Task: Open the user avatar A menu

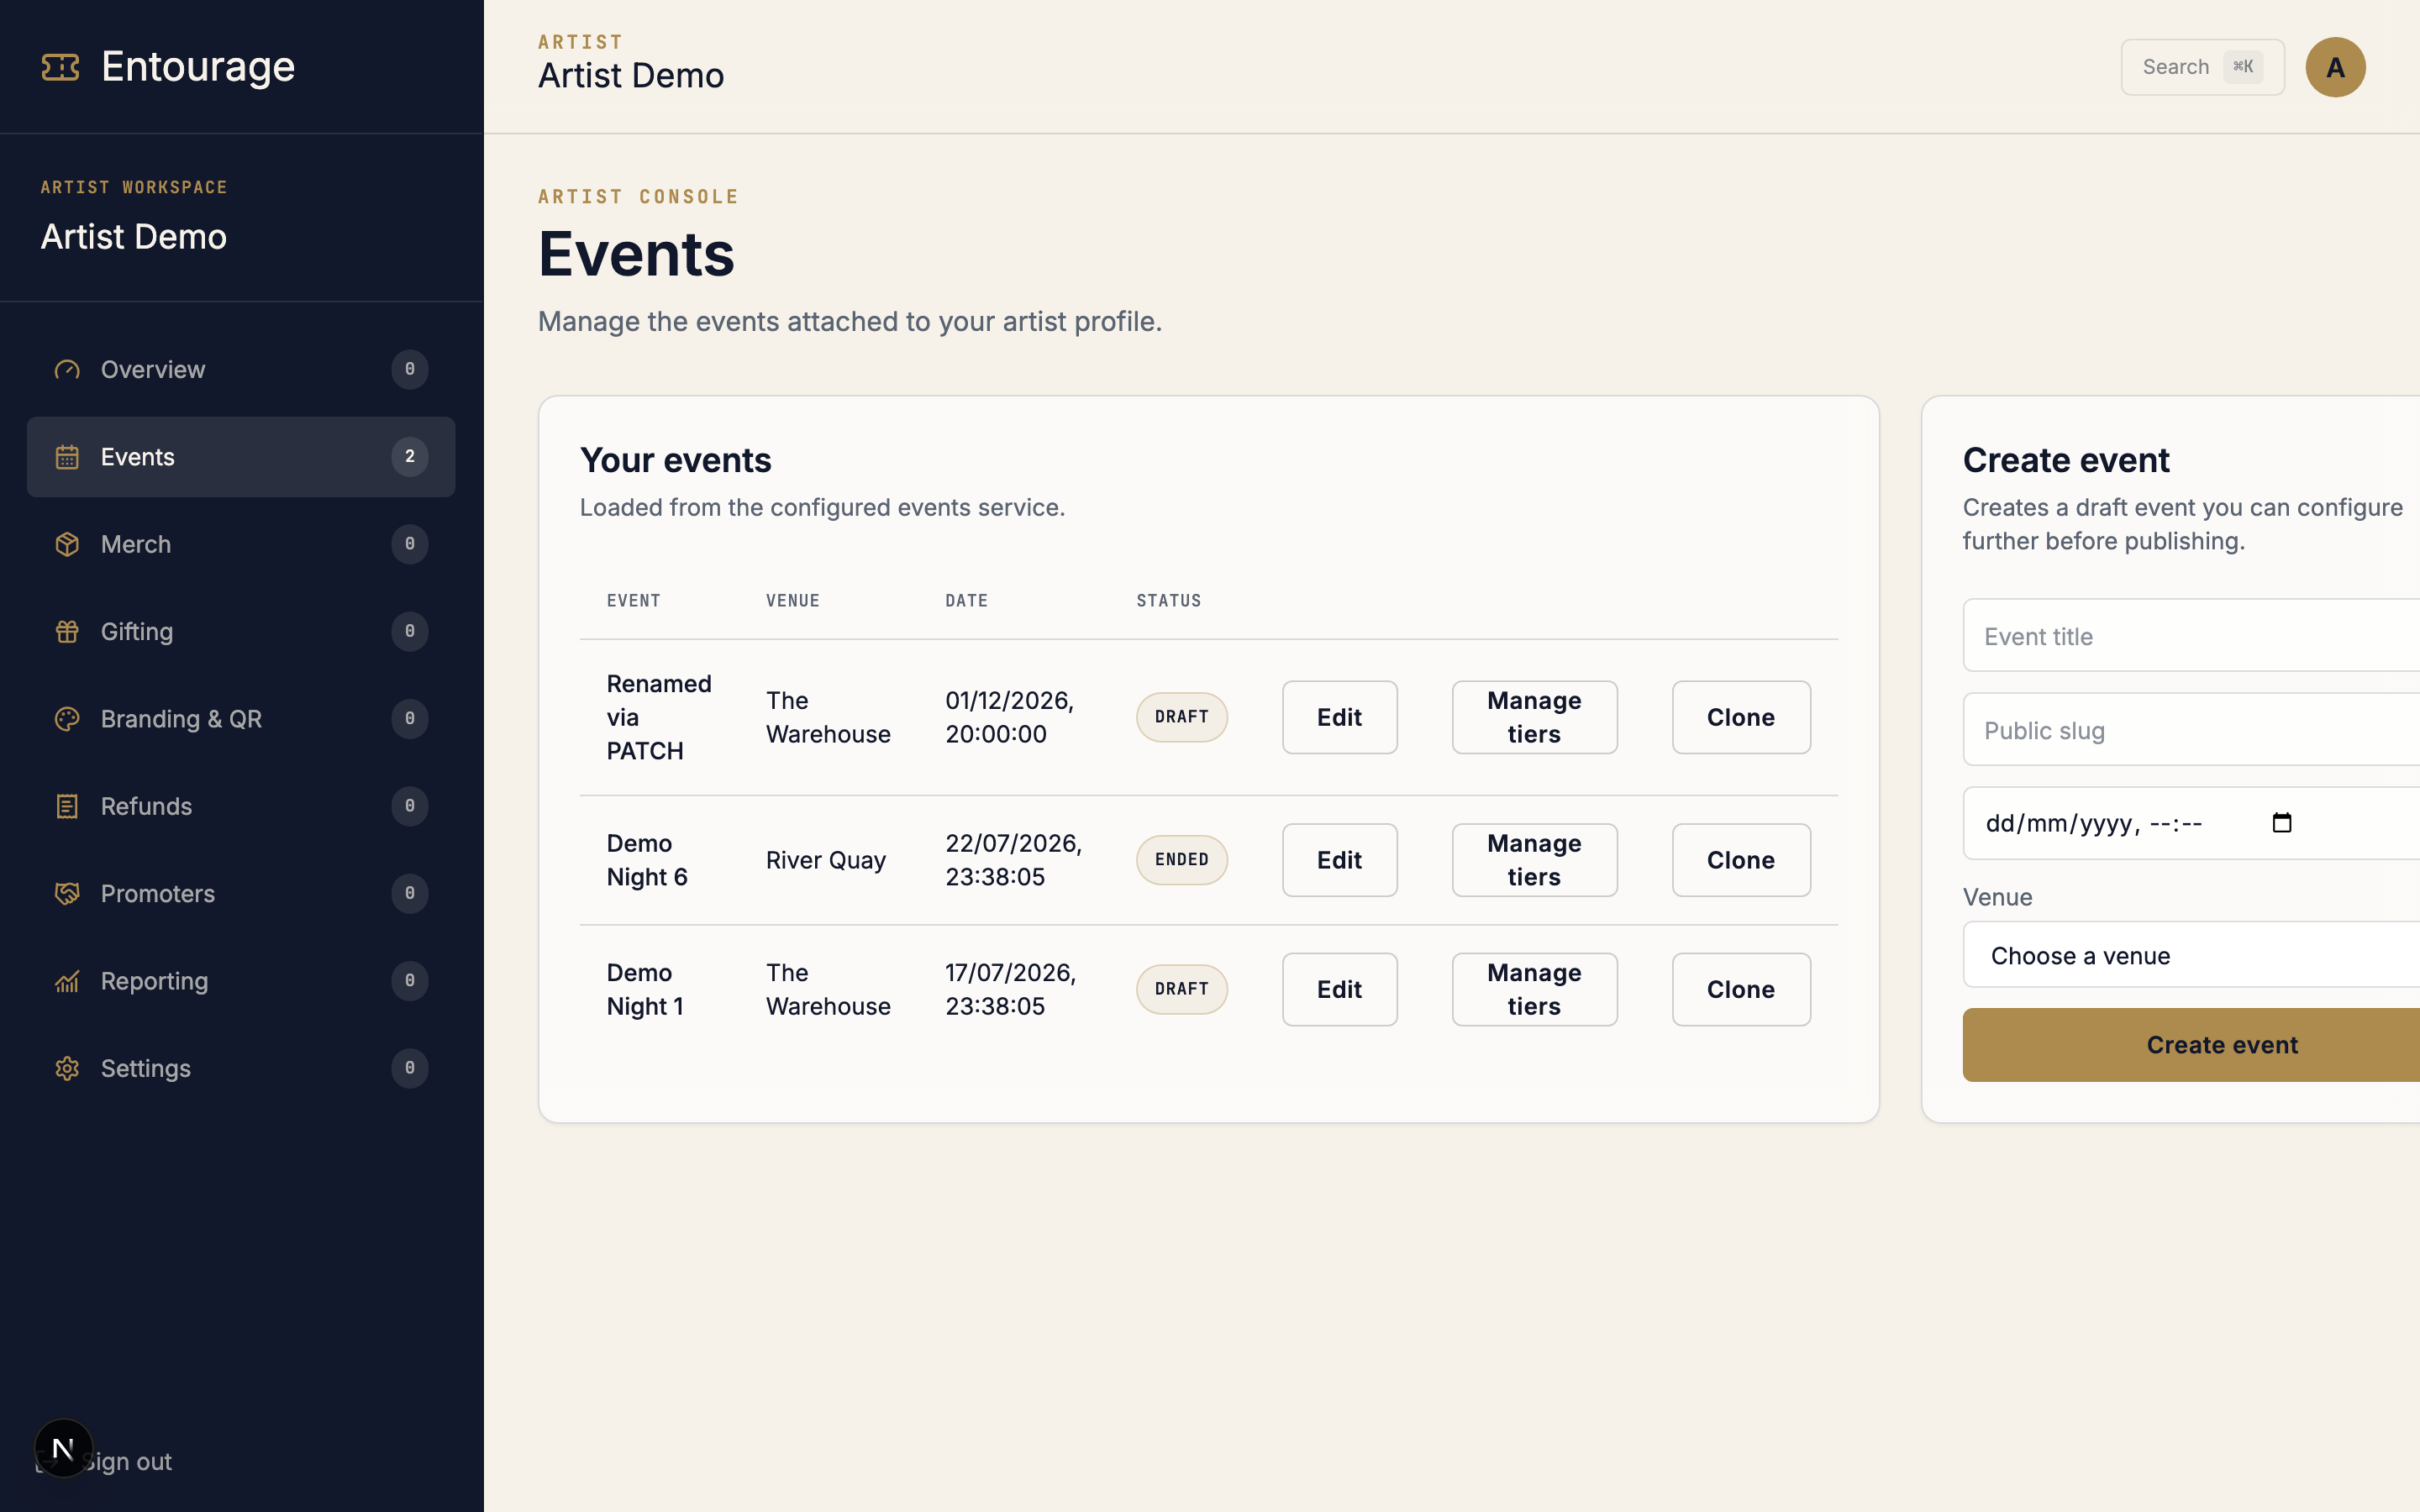Action: pyautogui.click(x=2335, y=67)
